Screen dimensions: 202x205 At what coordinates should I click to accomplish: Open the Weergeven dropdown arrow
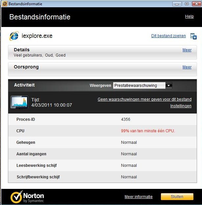pos(169,86)
